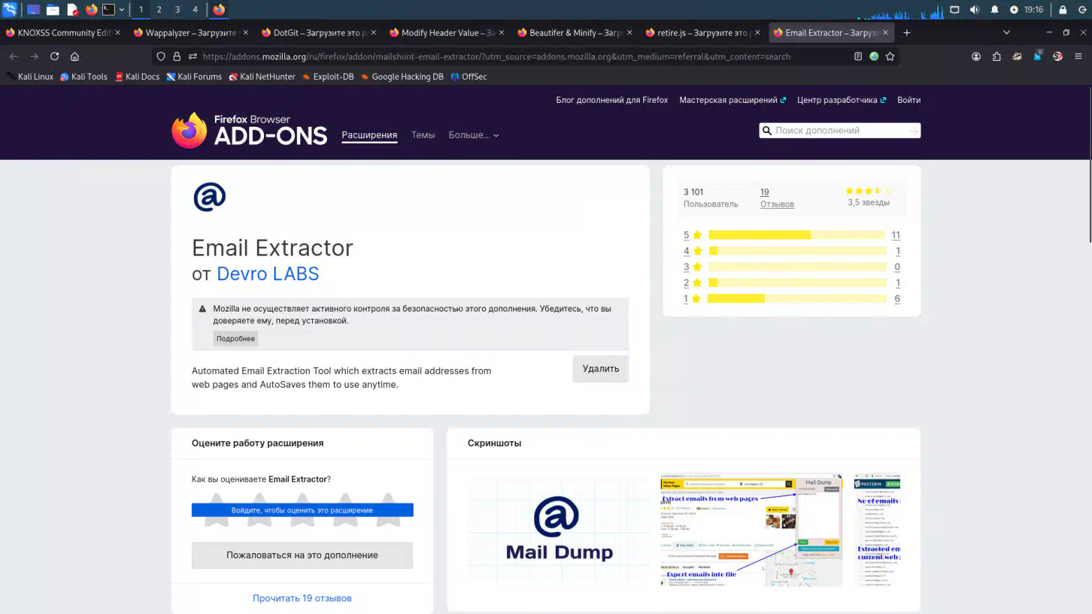This screenshot has width=1092, height=614.
Task: Toggle reader view icon in address bar
Action: pyautogui.click(x=858, y=57)
